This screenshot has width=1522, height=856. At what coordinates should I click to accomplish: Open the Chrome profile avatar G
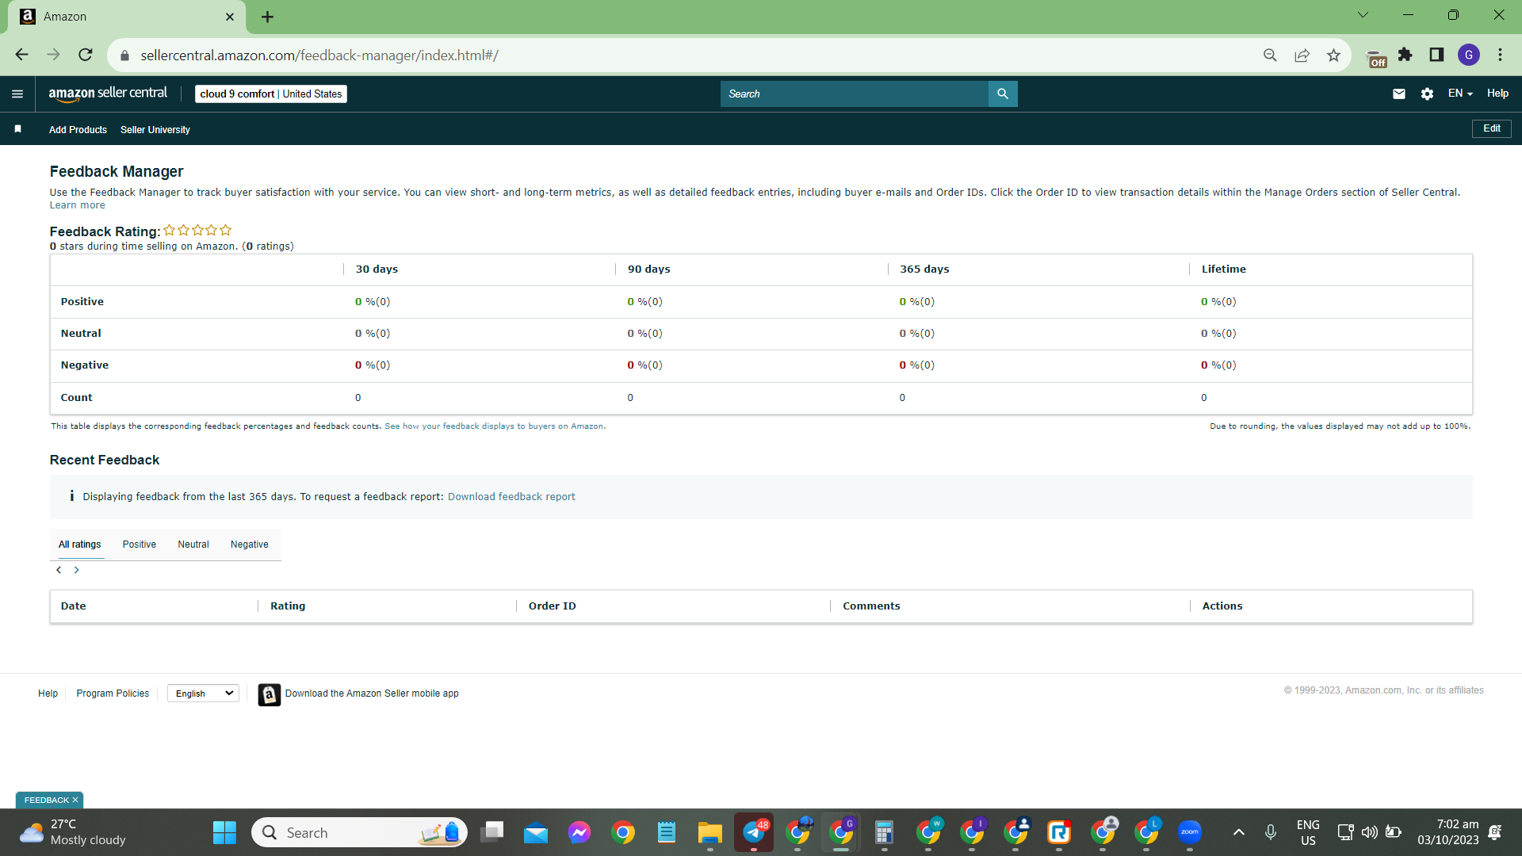1469,55
